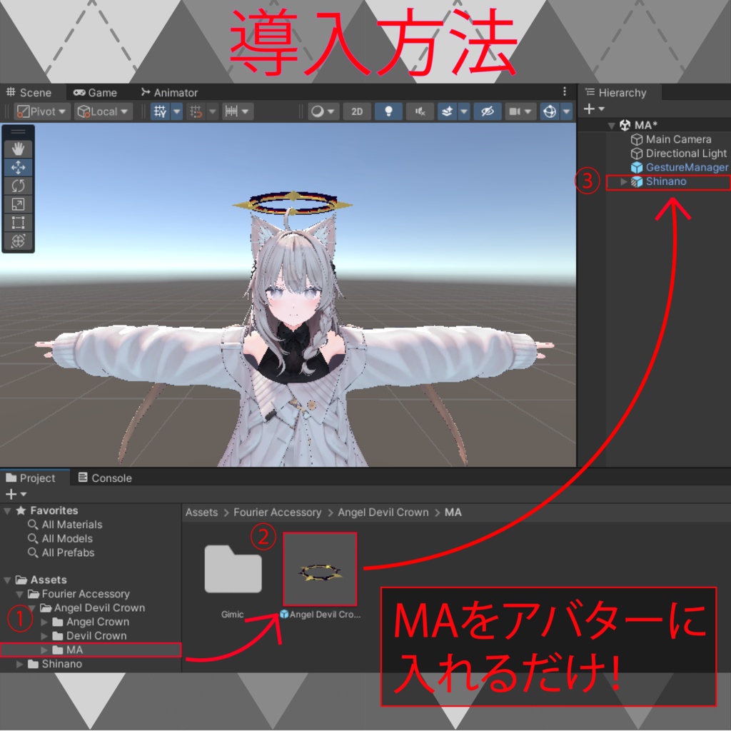731x731 pixels.
Task: Select the Move tool
Action: (x=18, y=167)
